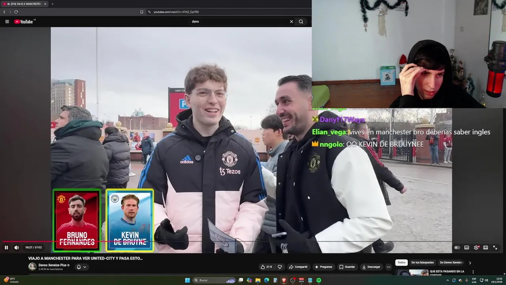Click the Preguntar button
The height and width of the screenshot is (285, 506).
click(x=323, y=267)
